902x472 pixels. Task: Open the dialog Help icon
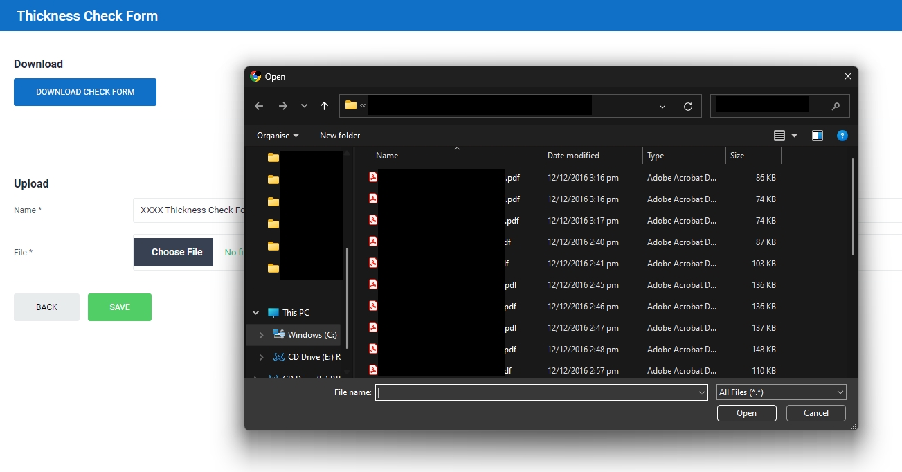[x=842, y=136]
